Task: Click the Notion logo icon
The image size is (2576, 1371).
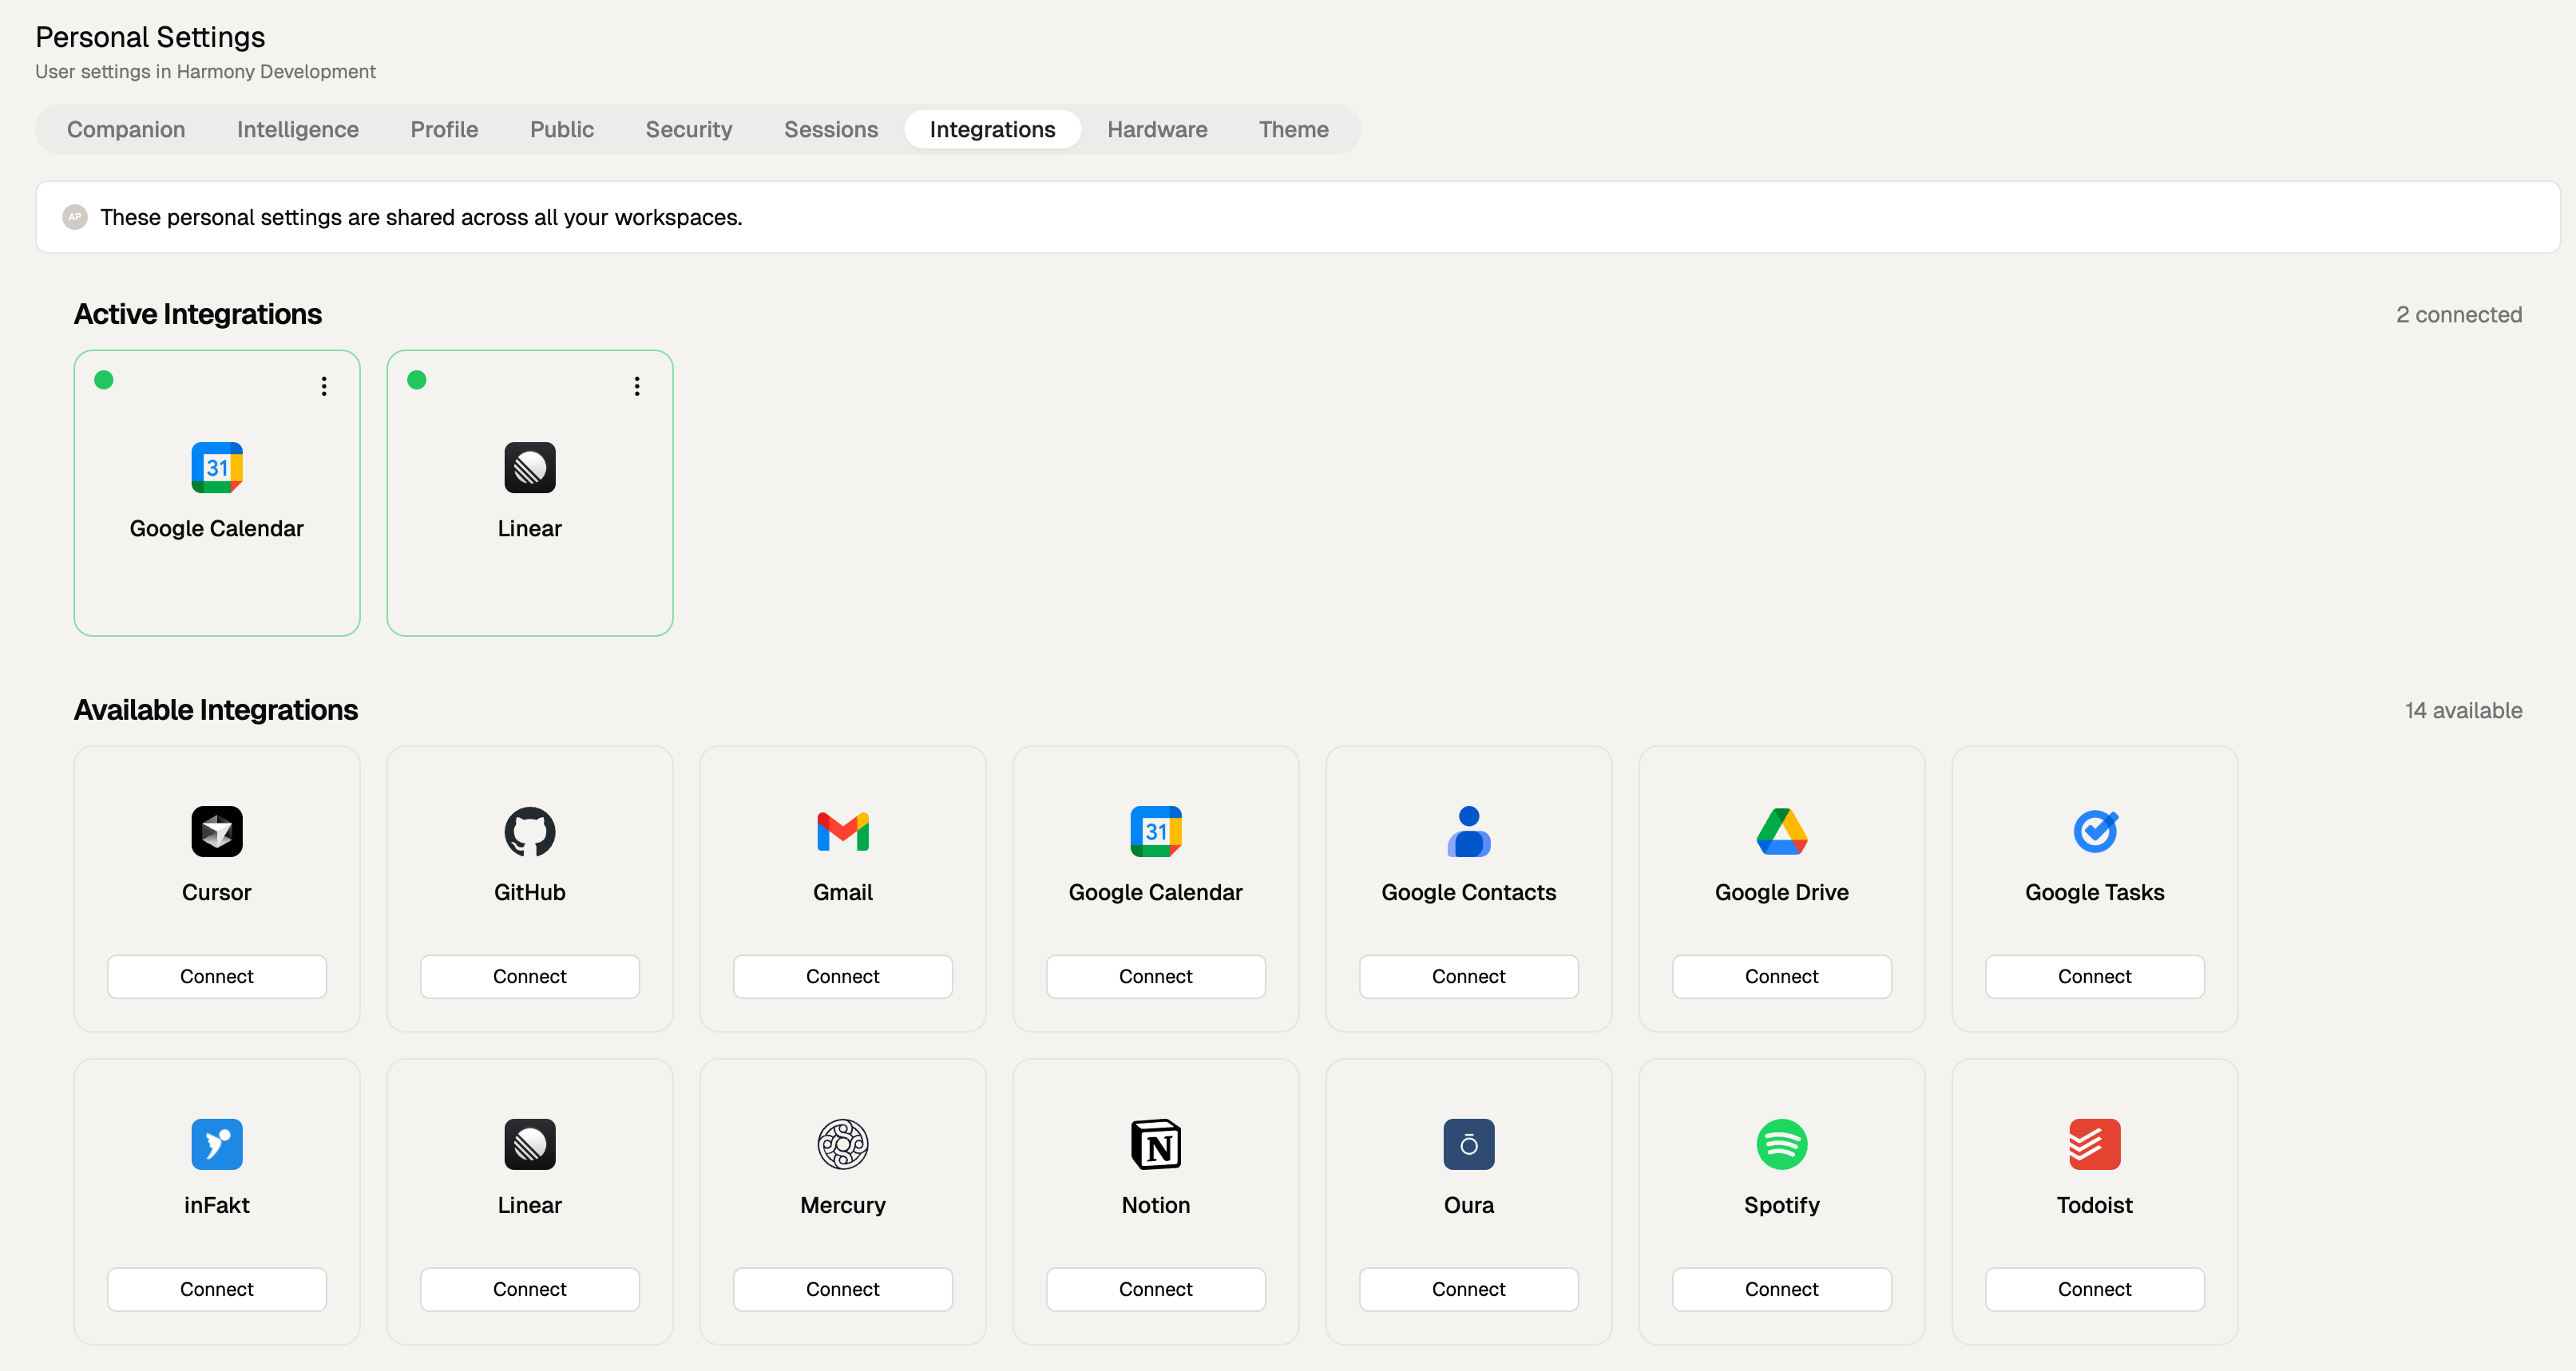Action: tap(1156, 1144)
